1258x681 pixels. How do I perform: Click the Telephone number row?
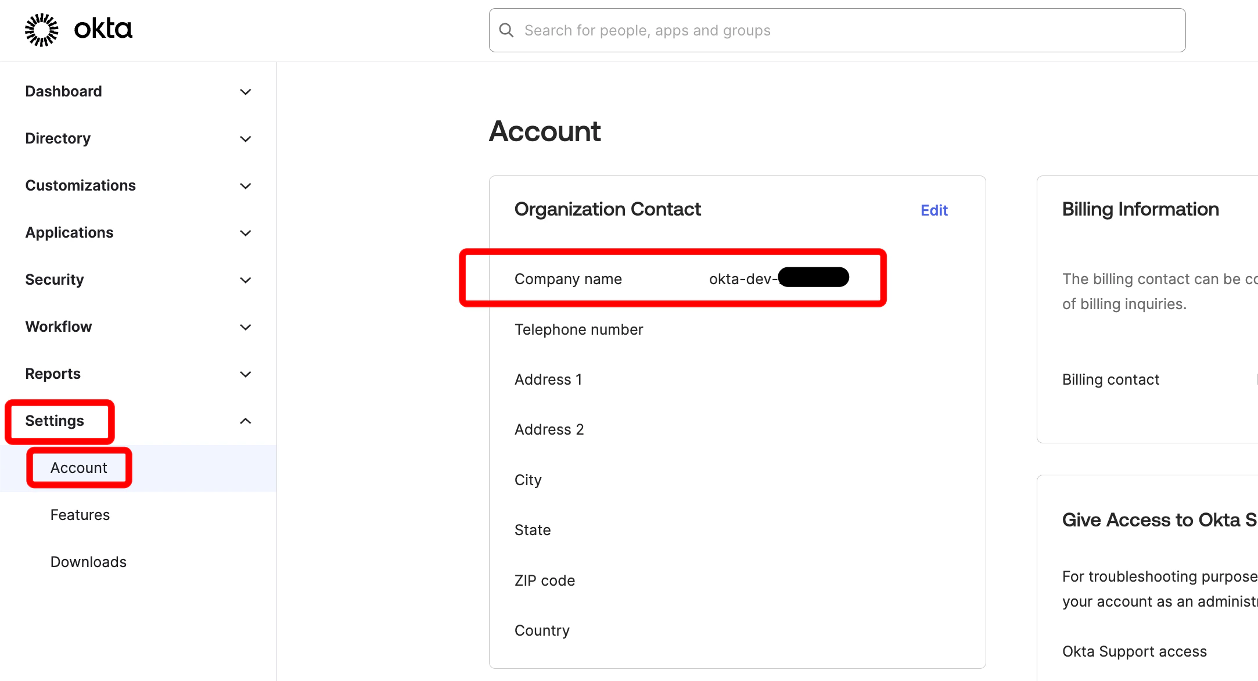coord(578,329)
